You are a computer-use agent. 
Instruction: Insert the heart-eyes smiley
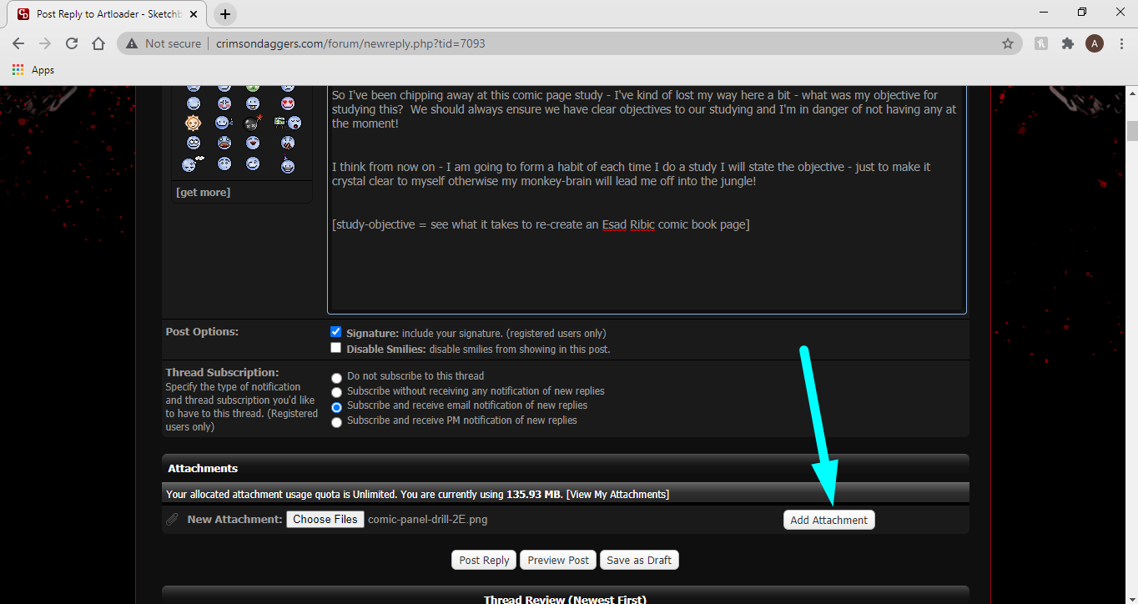point(288,103)
